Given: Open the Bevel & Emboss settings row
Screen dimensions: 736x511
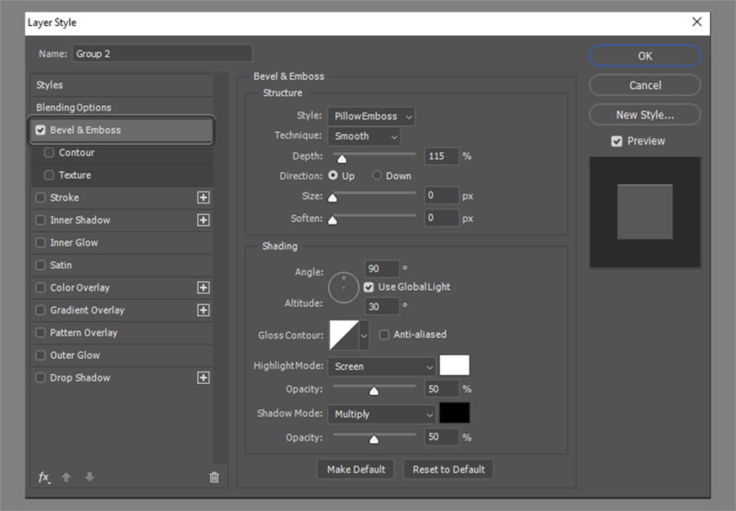Looking at the screenshot, I should [x=122, y=130].
